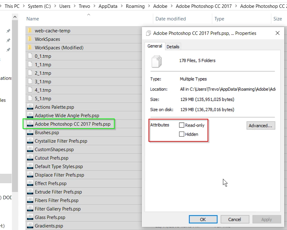Click the Gradients.psp file icon
This screenshot has width=287, height=230.
pos(30,226)
